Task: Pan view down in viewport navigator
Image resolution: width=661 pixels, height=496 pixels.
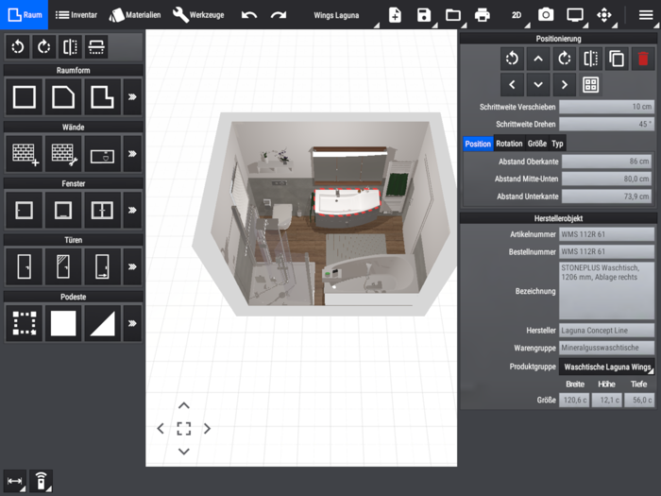Action: click(184, 452)
